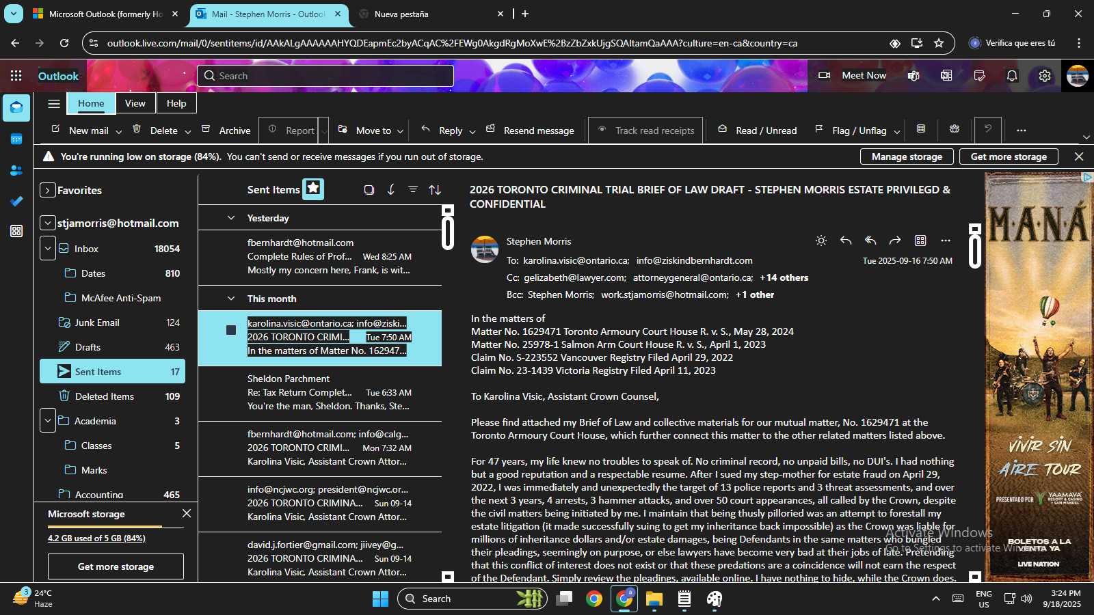Toggle the dark mode sun icon on message
The image size is (1094, 615).
[x=821, y=241]
